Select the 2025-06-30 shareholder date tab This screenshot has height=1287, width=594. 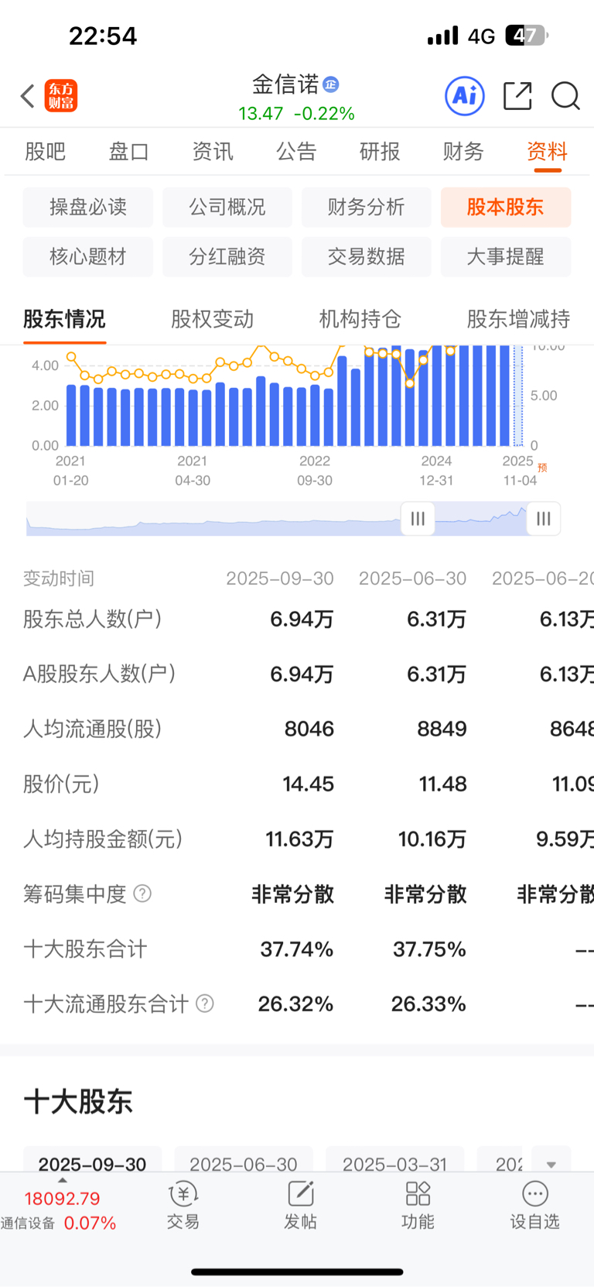click(x=244, y=1164)
